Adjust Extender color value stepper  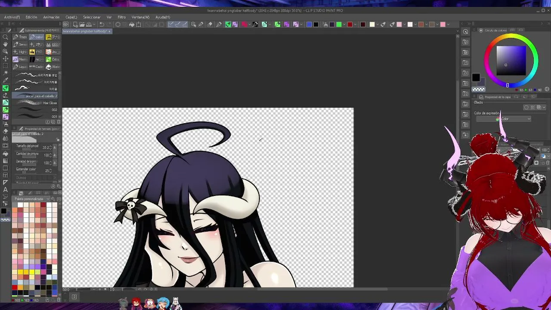[51, 170]
